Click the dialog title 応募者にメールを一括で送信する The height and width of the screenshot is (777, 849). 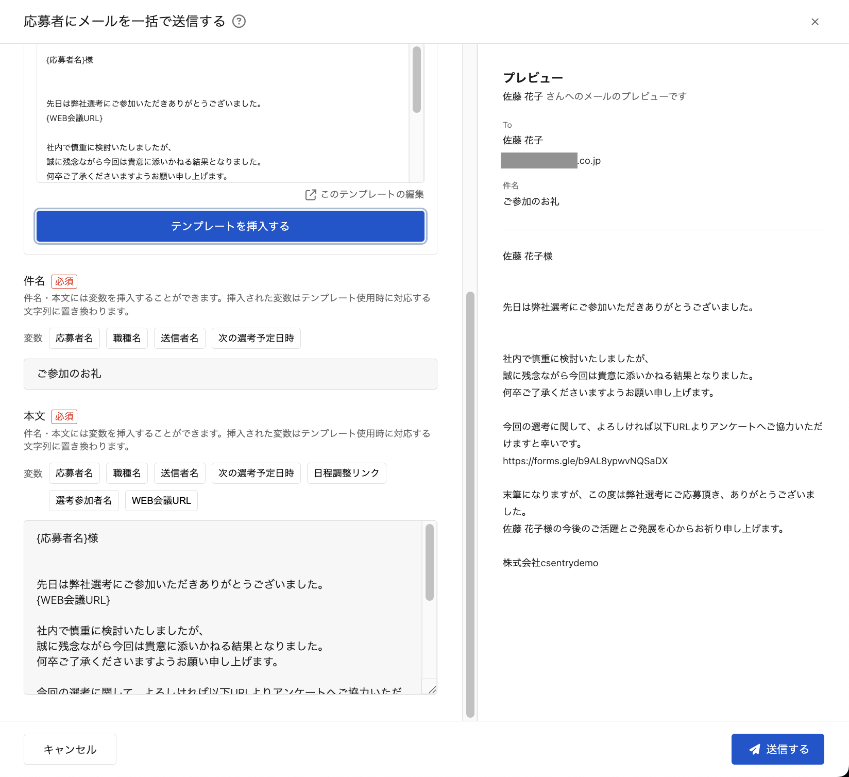click(x=125, y=21)
